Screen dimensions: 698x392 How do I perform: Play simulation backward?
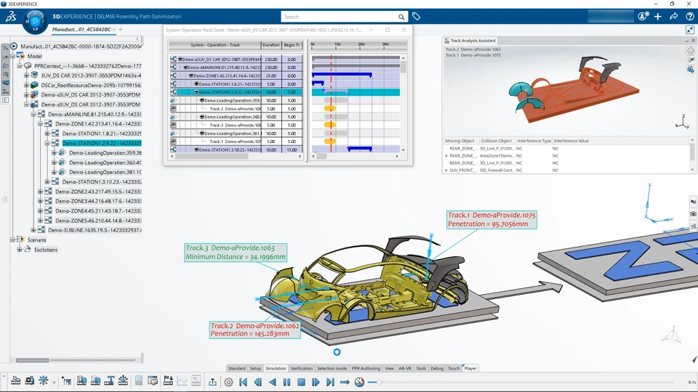[x=273, y=382]
